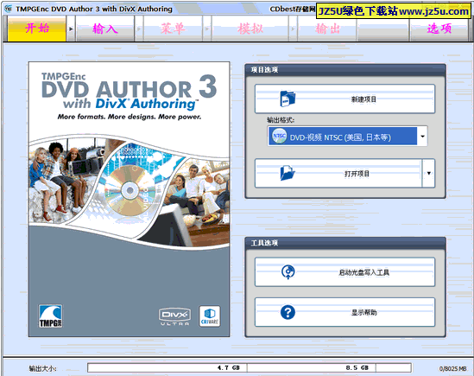
Task: Click the 打开项目 open project button
Action: pyautogui.click(x=338, y=174)
